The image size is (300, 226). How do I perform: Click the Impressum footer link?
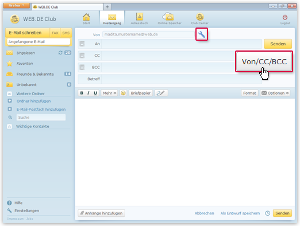click(16, 219)
